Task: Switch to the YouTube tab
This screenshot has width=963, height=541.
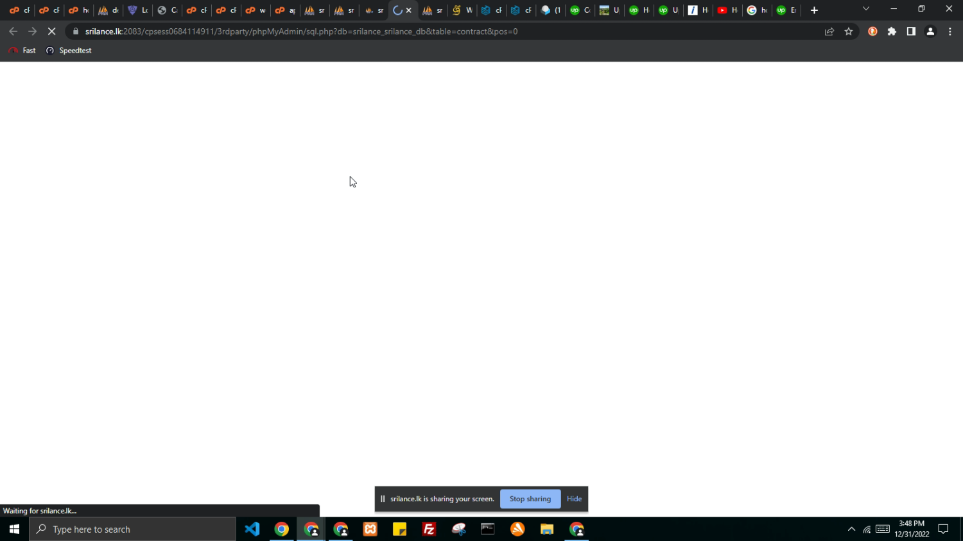Action: point(727,10)
